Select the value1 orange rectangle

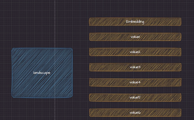[107, 37]
